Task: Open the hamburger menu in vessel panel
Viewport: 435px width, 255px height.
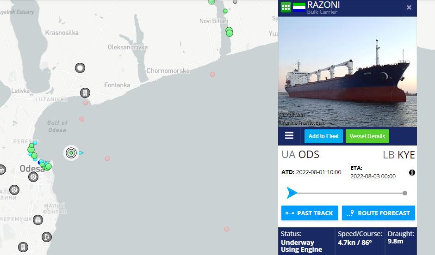Action: [289, 135]
